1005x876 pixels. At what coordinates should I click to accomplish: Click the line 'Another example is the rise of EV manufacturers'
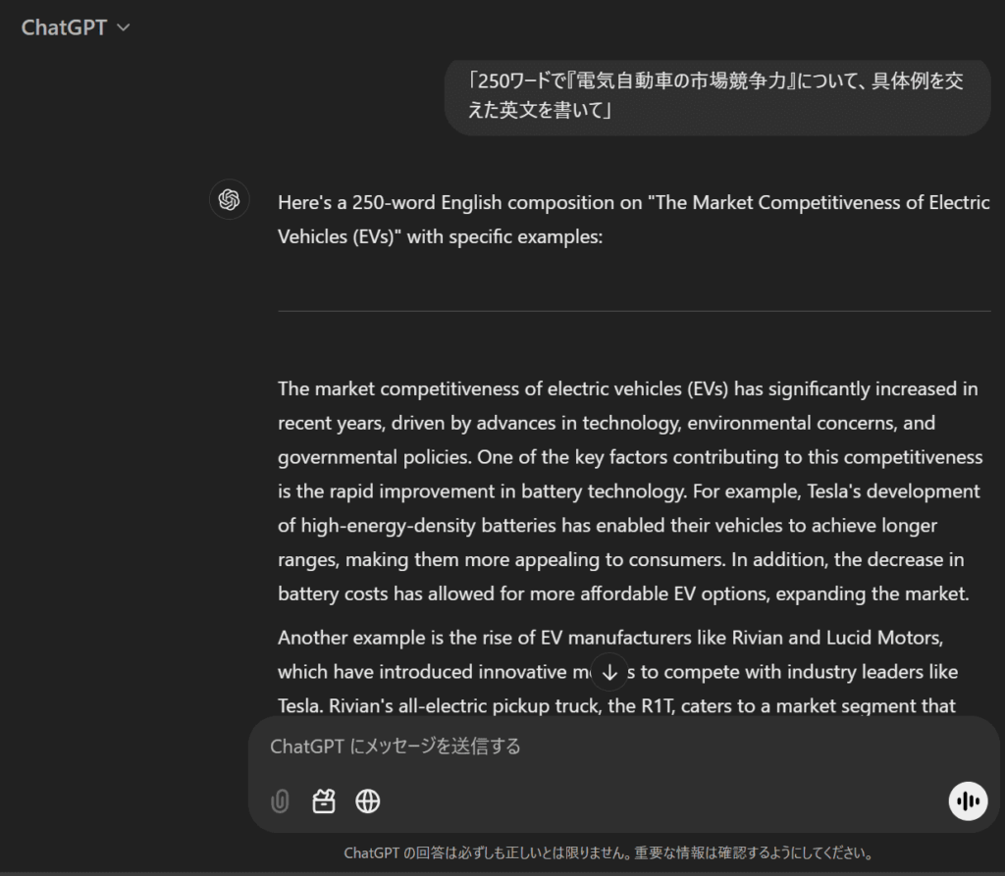coord(610,638)
